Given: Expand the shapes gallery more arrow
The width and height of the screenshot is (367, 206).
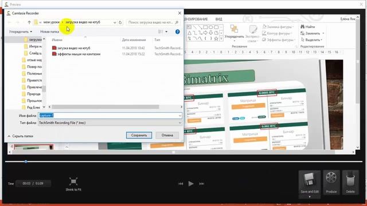Looking at the screenshot, I should [x=221, y=38].
